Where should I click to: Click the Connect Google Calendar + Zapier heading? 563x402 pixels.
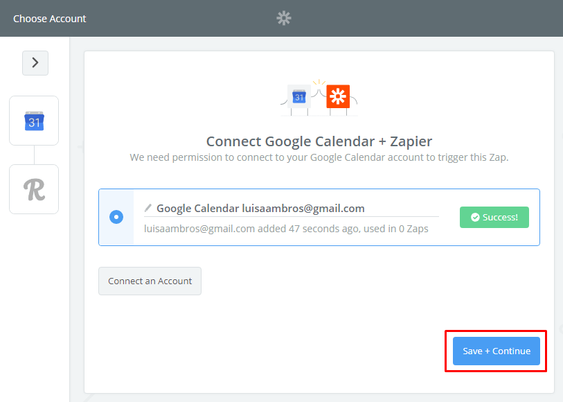pos(319,141)
